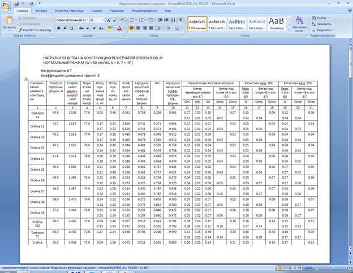Open Font (Шрифт) dialog launcher
The image size is (353, 273).
pos(124,36)
